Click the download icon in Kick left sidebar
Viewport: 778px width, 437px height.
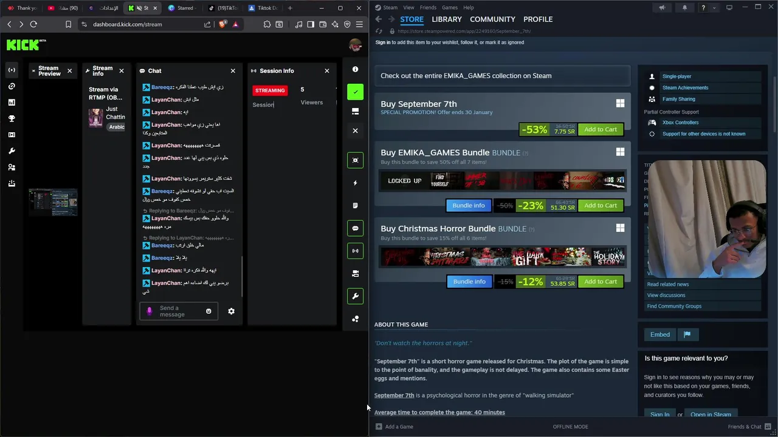pos(12,183)
